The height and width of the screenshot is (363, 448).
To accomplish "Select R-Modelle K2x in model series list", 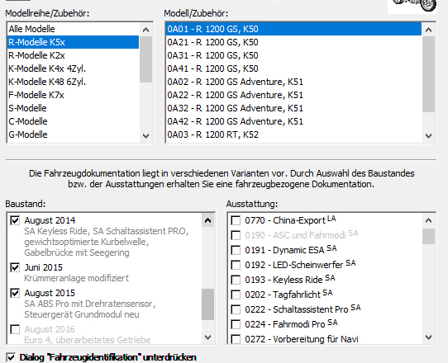I will pos(73,55).
